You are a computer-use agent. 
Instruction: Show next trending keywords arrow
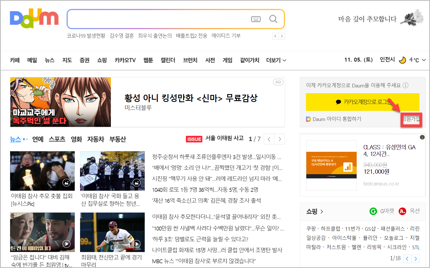pos(282,36)
